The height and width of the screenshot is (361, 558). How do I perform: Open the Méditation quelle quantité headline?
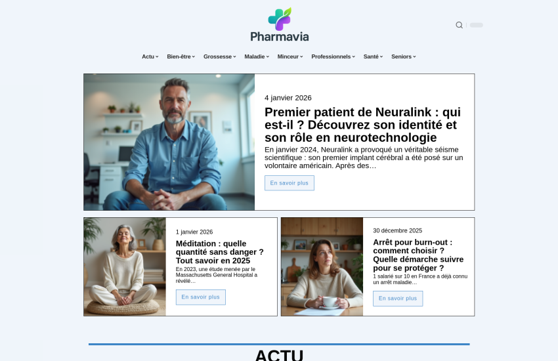(219, 252)
